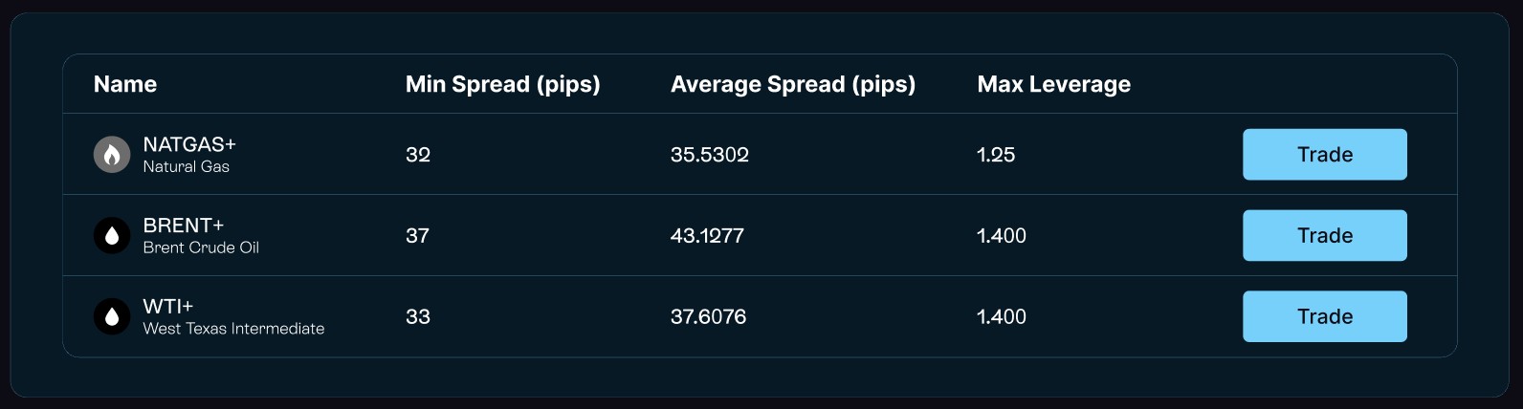Click the Brent Crude Oil droplet icon

coord(112,235)
